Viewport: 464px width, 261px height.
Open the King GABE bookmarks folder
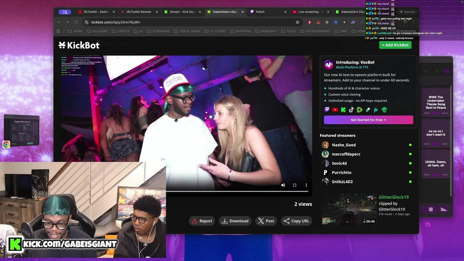97,31
